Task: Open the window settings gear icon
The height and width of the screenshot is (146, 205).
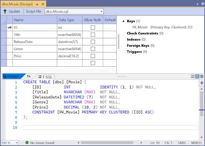Action: point(202,4)
